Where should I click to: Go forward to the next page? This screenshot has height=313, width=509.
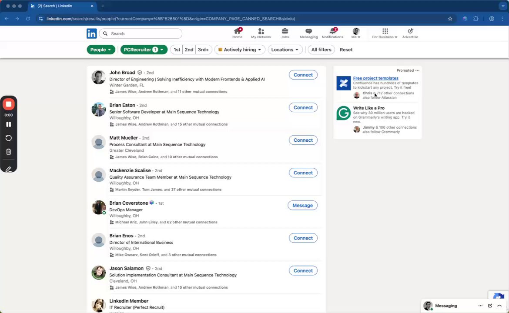point(17,19)
